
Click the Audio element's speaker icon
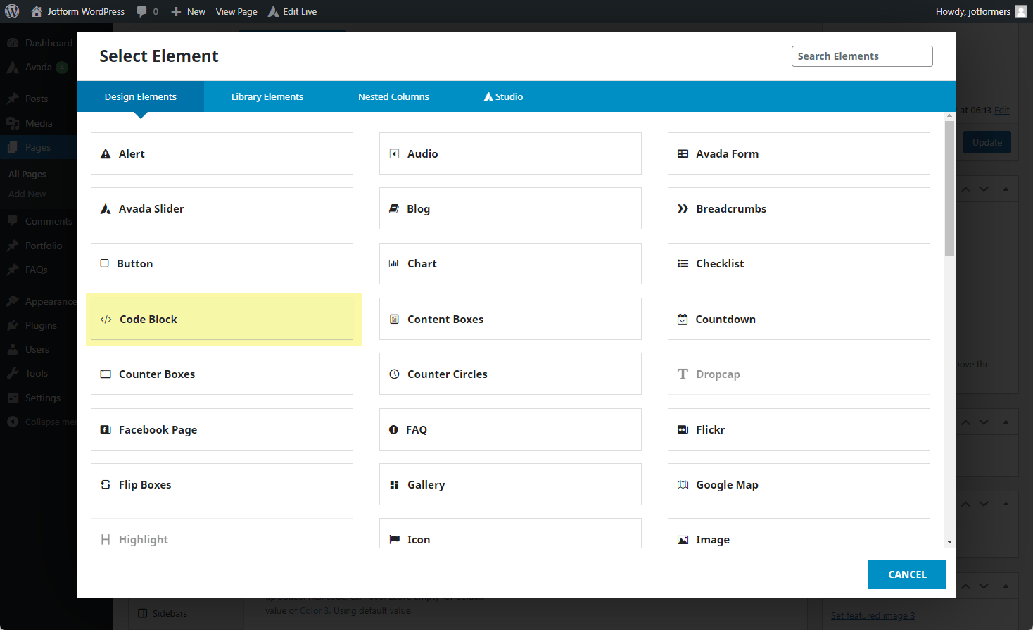(395, 154)
